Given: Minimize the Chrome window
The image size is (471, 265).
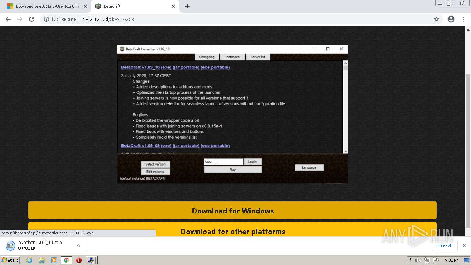Looking at the screenshot, I should (x=440, y=3).
